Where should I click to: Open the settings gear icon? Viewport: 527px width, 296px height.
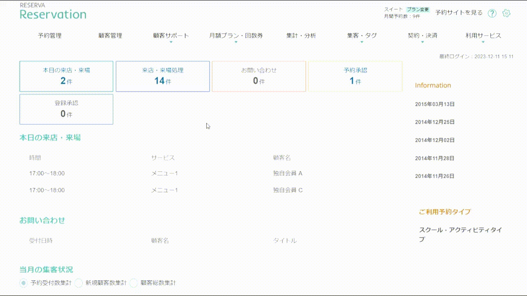point(506,13)
